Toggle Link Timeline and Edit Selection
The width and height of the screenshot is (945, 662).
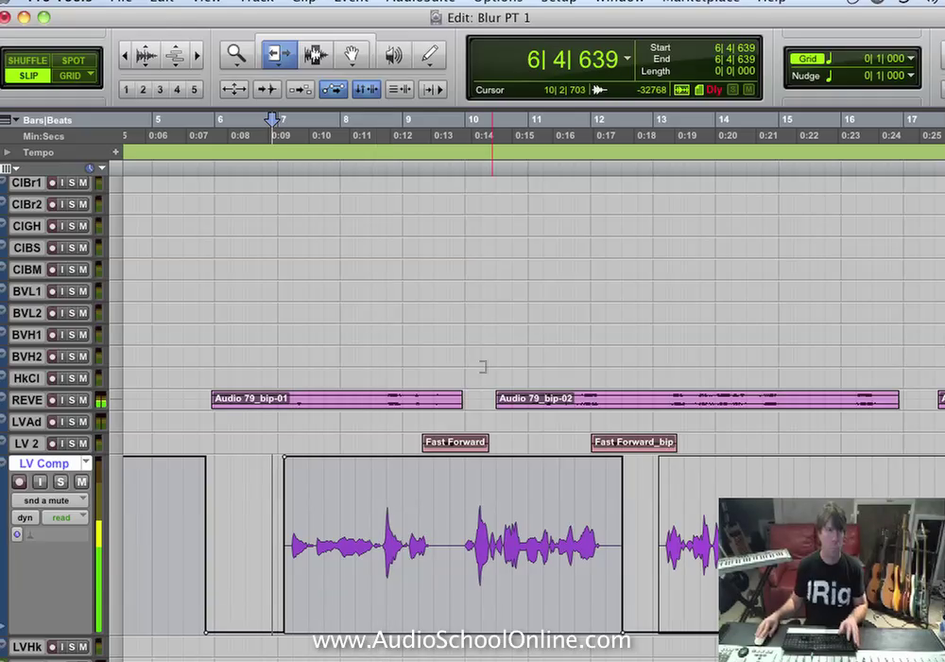coord(366,89)
